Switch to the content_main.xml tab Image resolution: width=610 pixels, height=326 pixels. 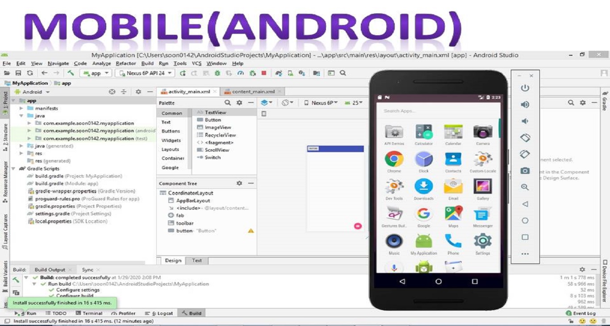pos(253,91)
